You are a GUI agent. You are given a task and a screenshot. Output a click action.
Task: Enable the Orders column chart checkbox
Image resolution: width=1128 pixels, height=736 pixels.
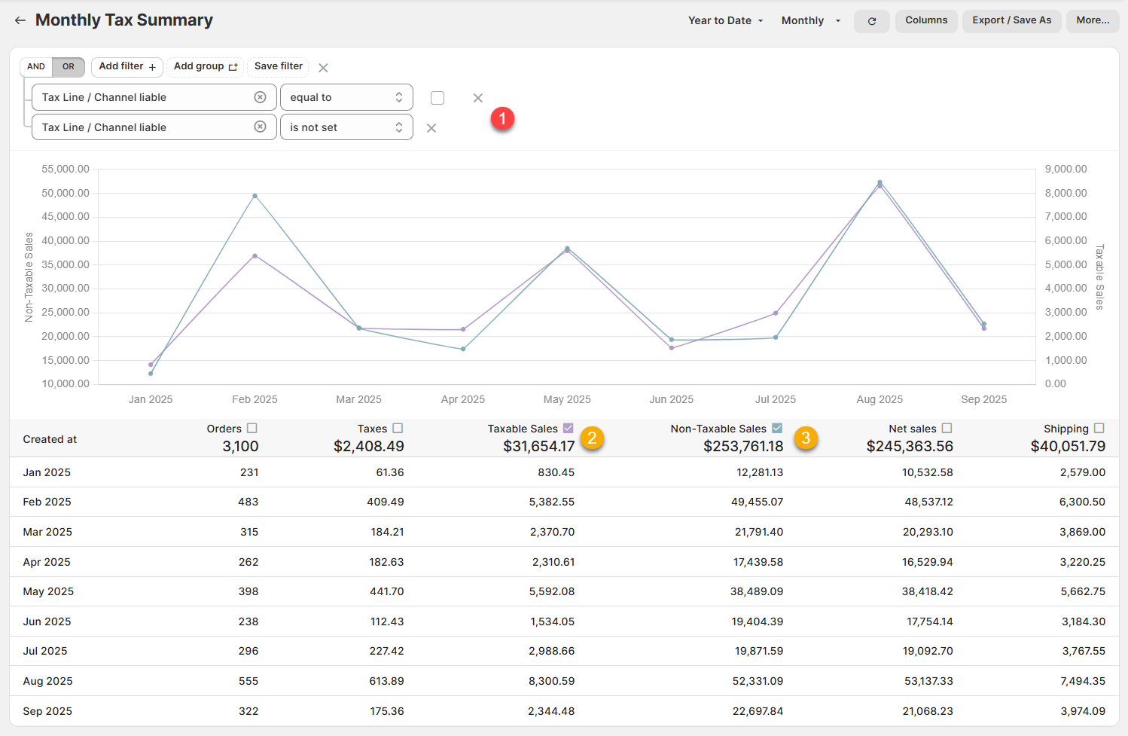(252, 428)
